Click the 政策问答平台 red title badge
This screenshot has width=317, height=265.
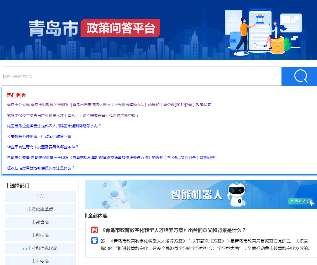[121, 28]
